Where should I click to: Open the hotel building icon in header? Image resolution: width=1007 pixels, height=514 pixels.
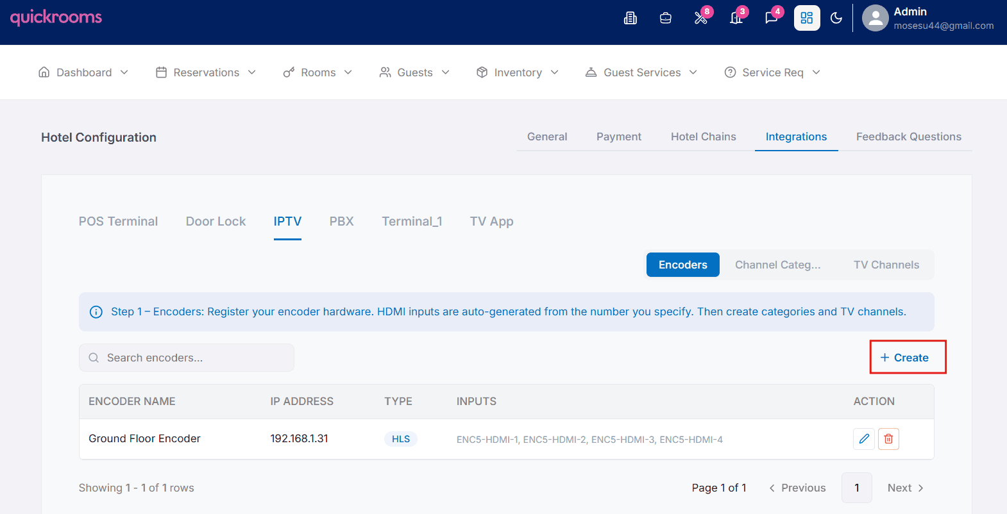[630, 18]
